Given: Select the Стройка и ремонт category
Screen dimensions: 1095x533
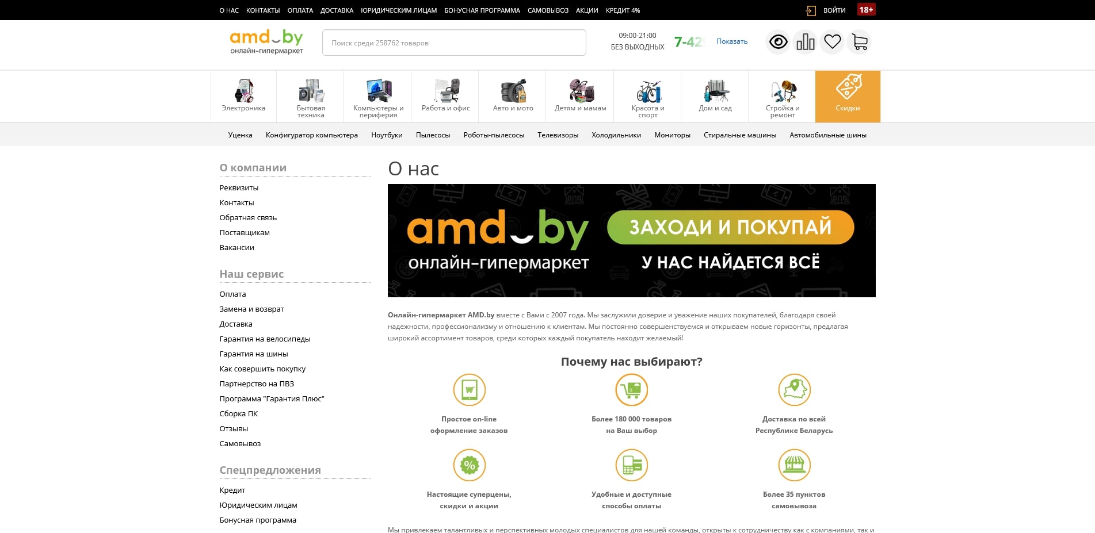Looking at the screenshot, I should tap(783, 96).
